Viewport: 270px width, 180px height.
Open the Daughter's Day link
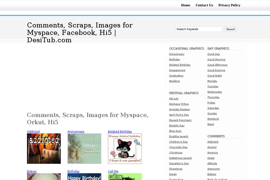click(x=179, y=163)
